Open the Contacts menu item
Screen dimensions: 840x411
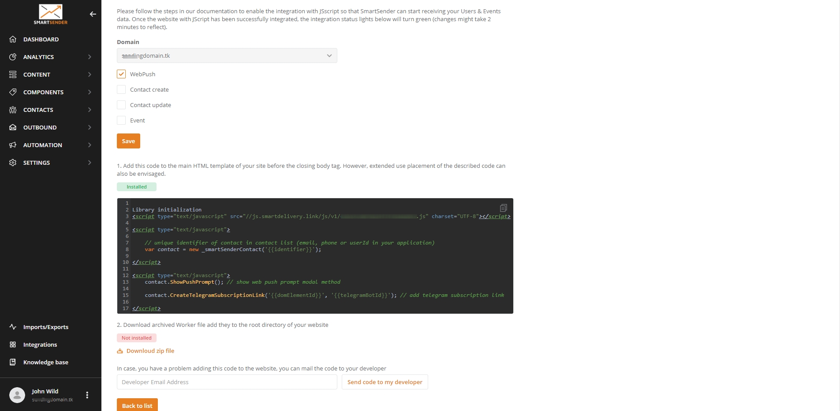pos(38,110)
